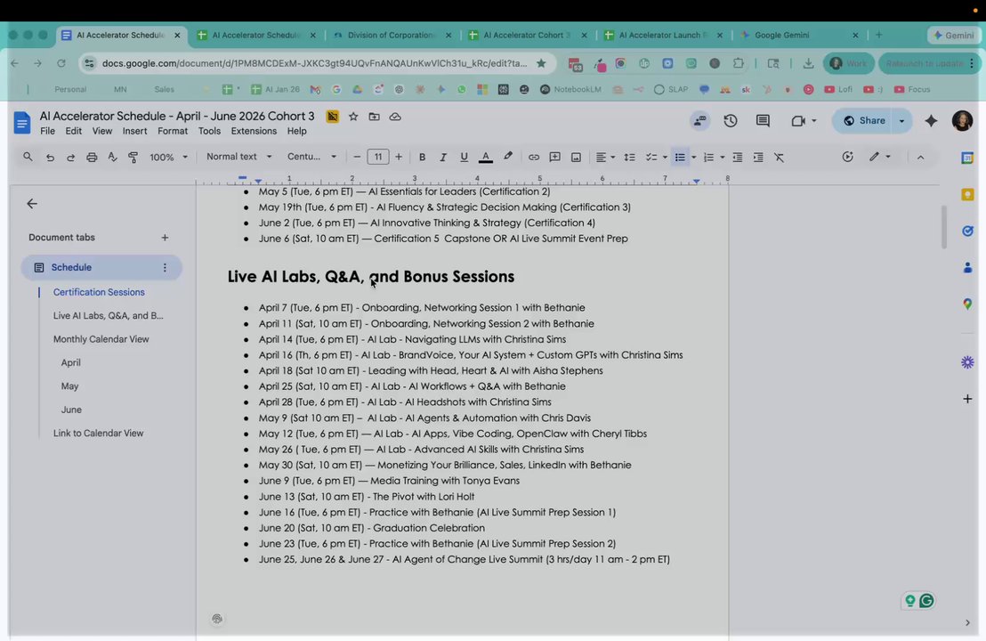Screen dimensions: 986x641
Task: Run spelling and grammar check
Action: 112,158
